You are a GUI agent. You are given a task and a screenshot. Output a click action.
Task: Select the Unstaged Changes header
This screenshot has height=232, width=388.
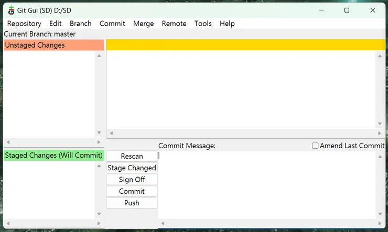pyautogui.click(x=53, y=45)
